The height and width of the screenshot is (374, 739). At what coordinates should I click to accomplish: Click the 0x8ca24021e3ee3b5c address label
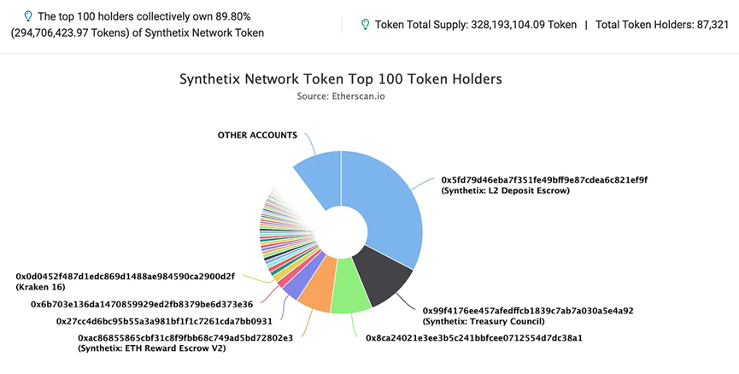(x=473, y=338)
